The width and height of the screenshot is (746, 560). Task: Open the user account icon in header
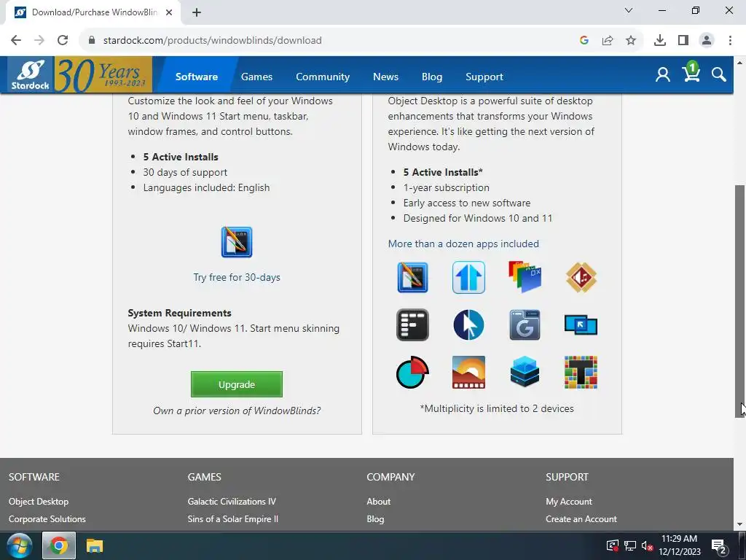[x=662, y=75]
